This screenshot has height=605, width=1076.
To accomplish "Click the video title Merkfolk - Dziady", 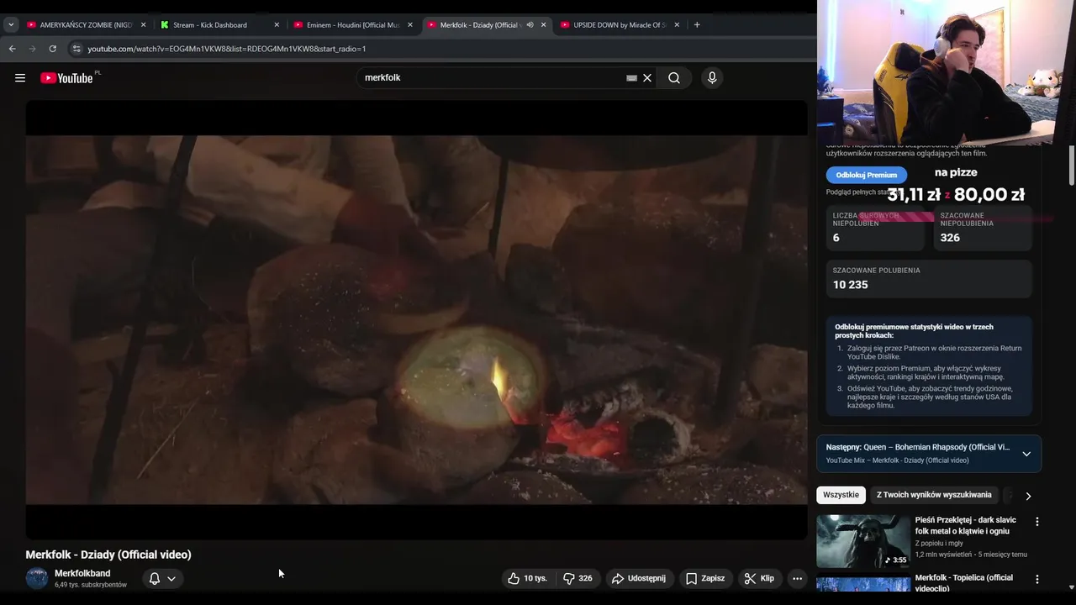I will pyautogui.click(x=108, y=555).
